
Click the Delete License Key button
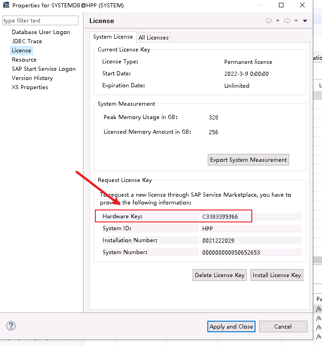[220, 275]
